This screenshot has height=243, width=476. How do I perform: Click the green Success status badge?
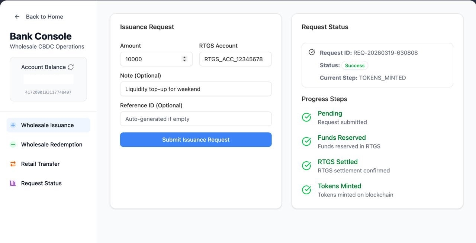click(354, 65)
